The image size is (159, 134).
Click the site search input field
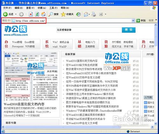point(89,30)
